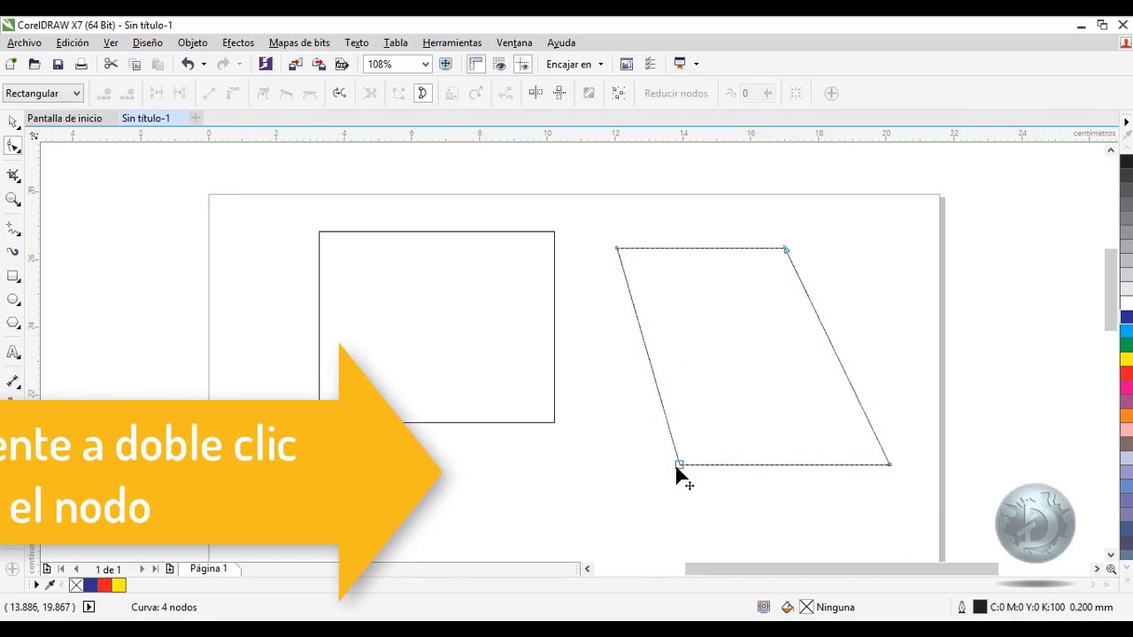1133x637 pixels.
Task: Select the Artistic Media tool
Action: [x=13, y=252]
